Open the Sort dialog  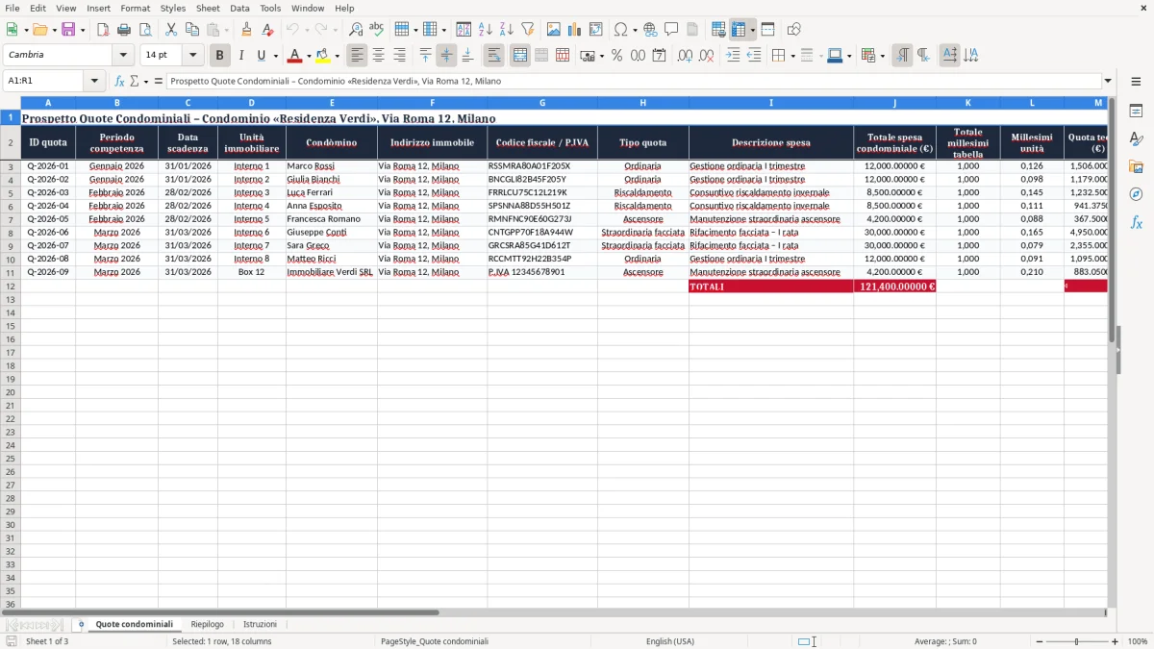pyautogui.click(x=464, y=30)
